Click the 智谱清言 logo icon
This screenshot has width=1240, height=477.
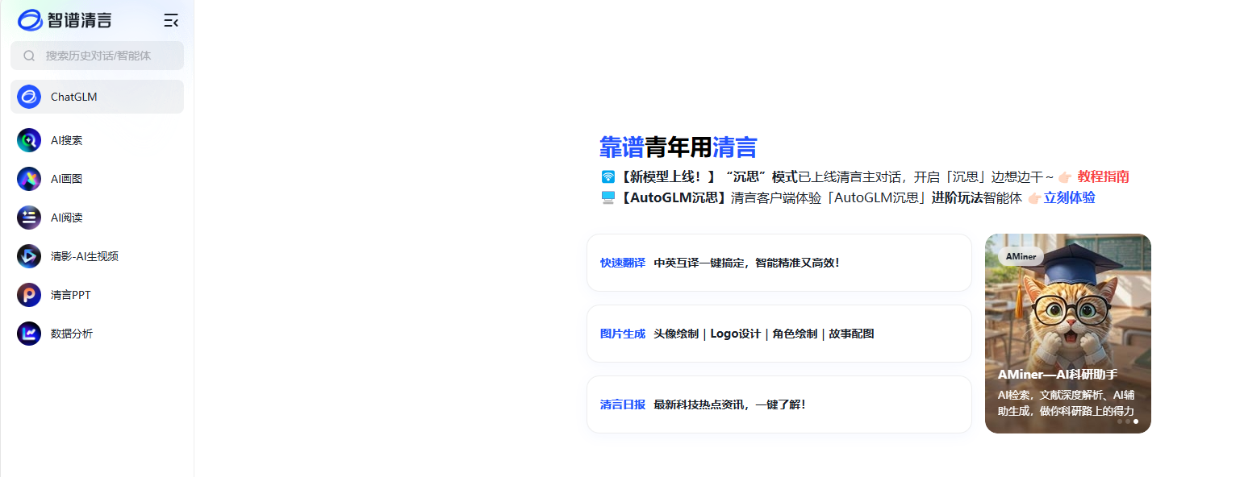tap(31, 20)
